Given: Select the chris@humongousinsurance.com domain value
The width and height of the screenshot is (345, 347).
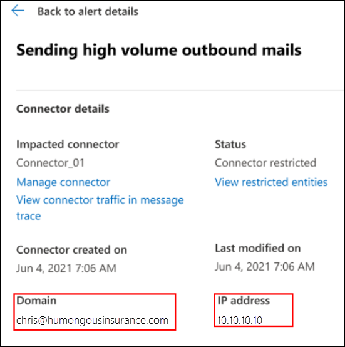Looking at the screenshot, I should point(92,320).
